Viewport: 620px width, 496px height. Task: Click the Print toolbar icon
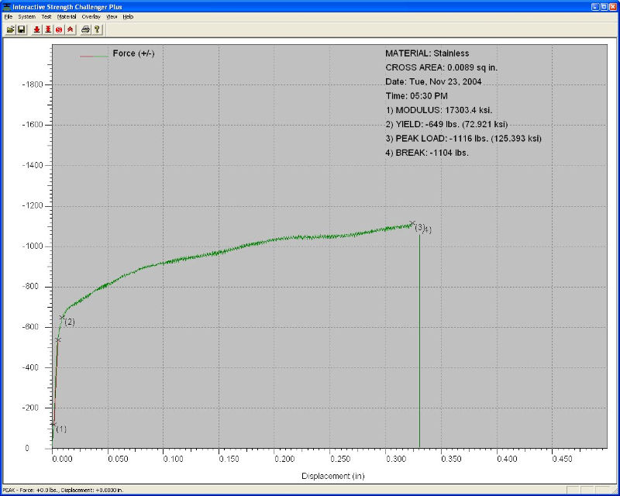click(85, 29)
